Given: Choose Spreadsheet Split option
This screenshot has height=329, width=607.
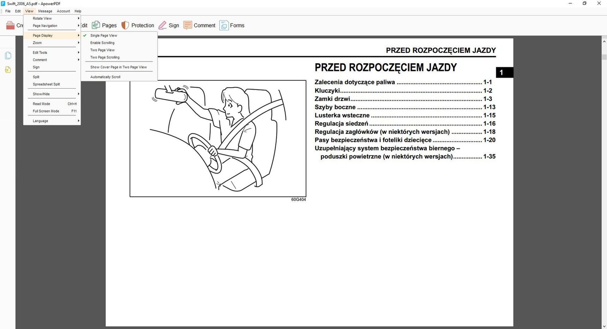Looking at the screenshot, I should point(52,84).
